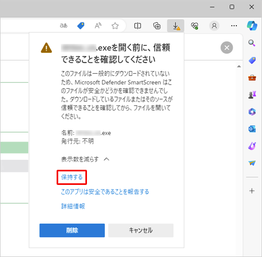Image resolution: width=262 pixels, height=257 pixels.
Task: Launch Copilot from the toolbar
Action: tap(252, 26)
